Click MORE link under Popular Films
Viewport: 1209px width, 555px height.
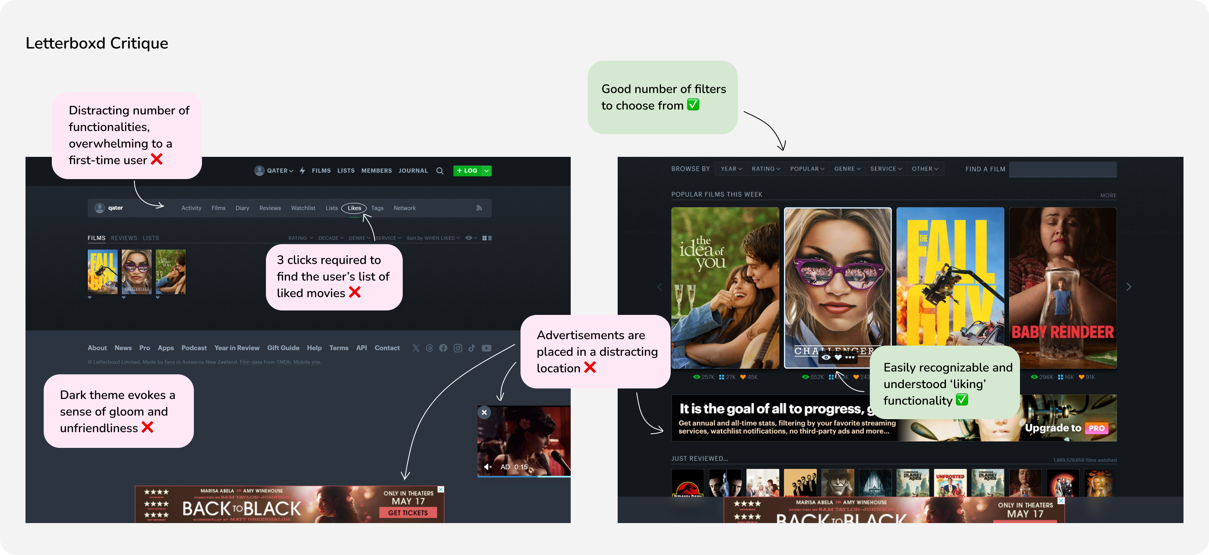click(1108, 195)
